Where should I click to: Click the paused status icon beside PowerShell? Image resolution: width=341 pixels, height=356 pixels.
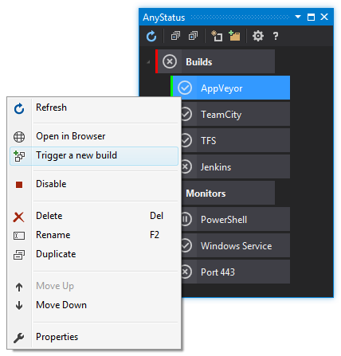point(186,219)
